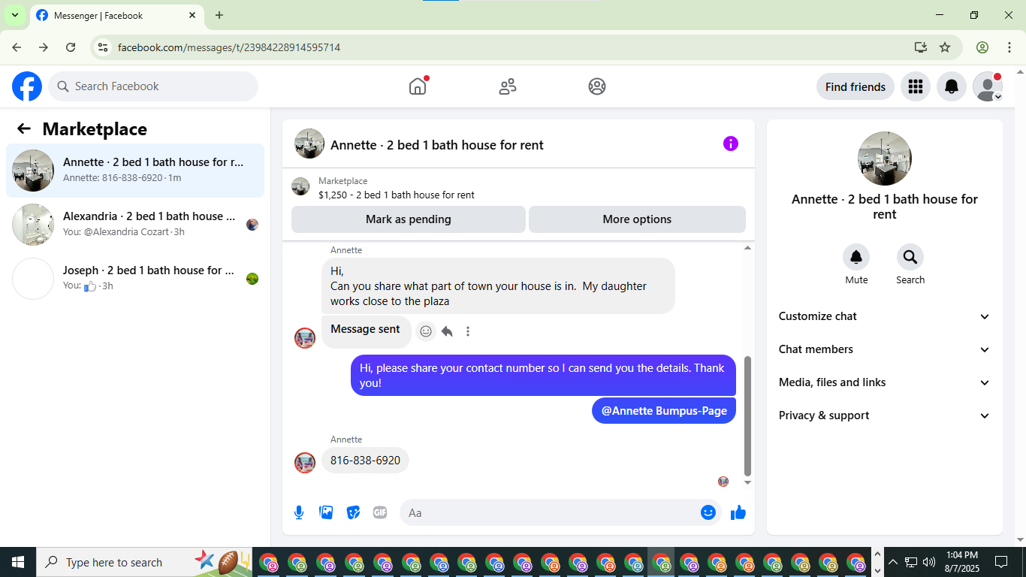Reload the page in the browser
The image size is (1026, 577).
pyautogui.click(x=71, y=47)
